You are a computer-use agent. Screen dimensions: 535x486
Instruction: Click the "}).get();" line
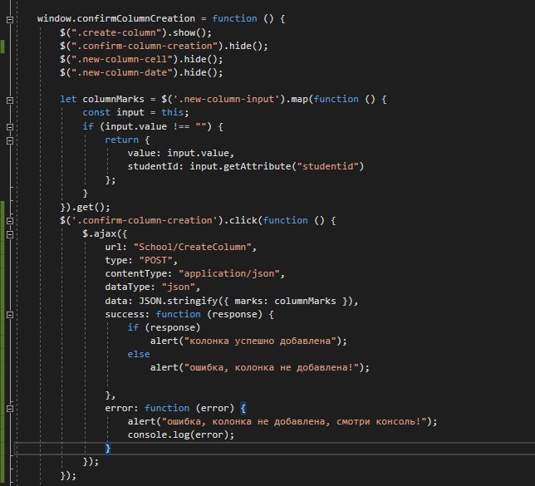click(x=85, y=207)
